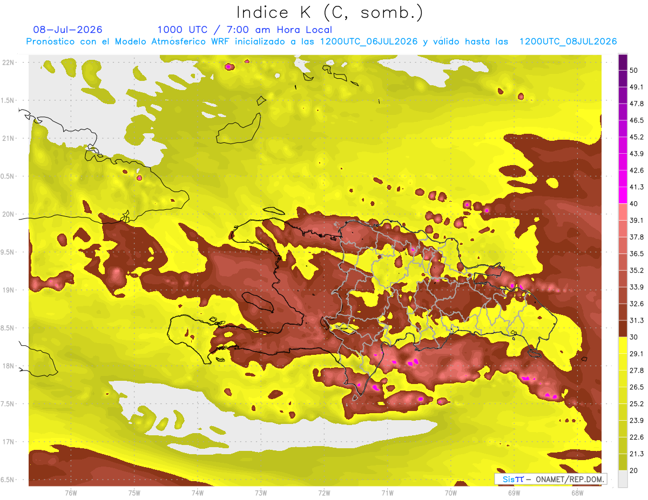Click the '45.2' colorbar value

click(637, 137)
